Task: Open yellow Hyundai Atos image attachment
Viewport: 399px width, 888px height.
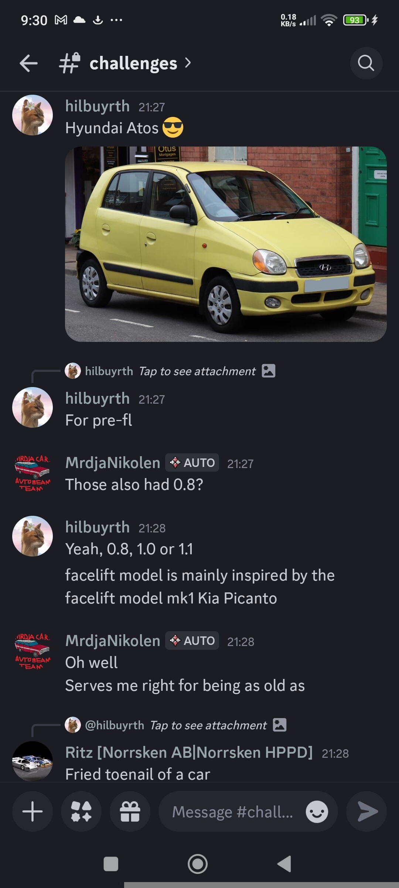Action: coord(226,244)
